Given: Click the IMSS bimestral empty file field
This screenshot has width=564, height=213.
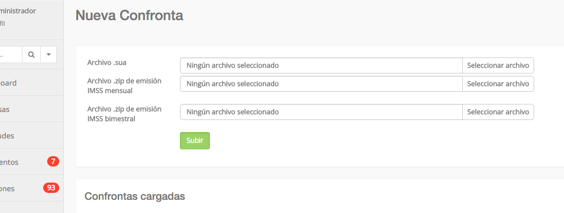Looking at the screenshot, I should (321, 112).
